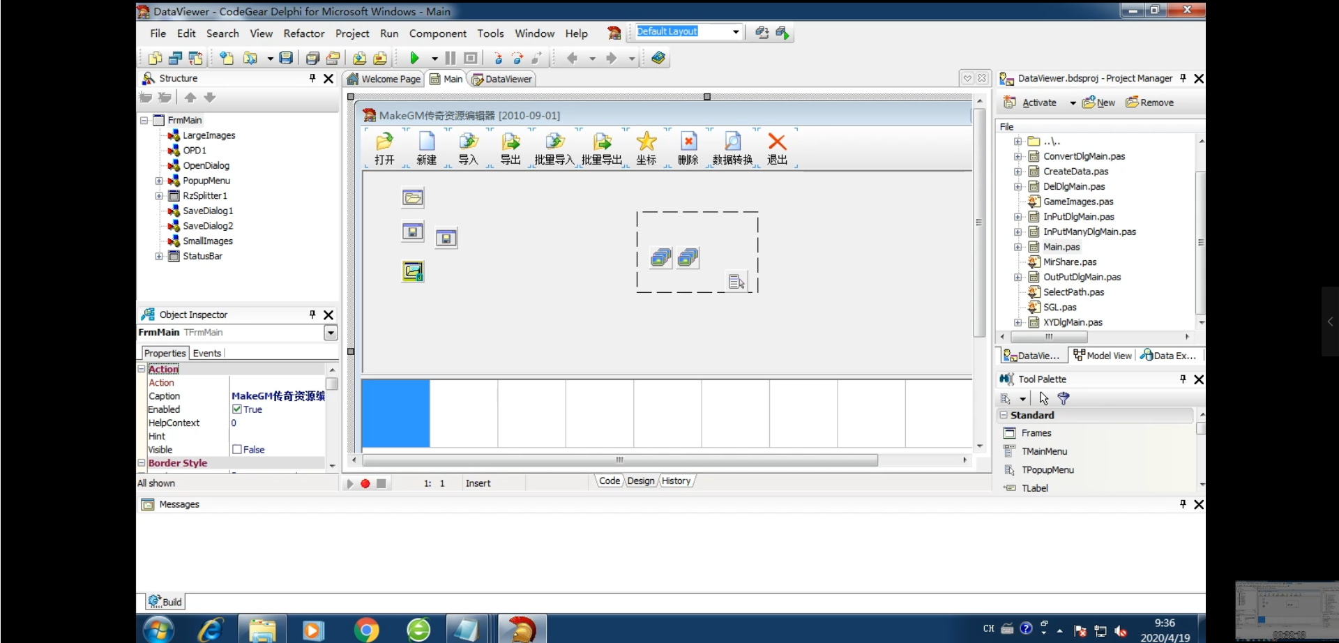Open Object Inspector FrmMain component dropdown
1339x643 pixels.
click(x=331, y=333)
